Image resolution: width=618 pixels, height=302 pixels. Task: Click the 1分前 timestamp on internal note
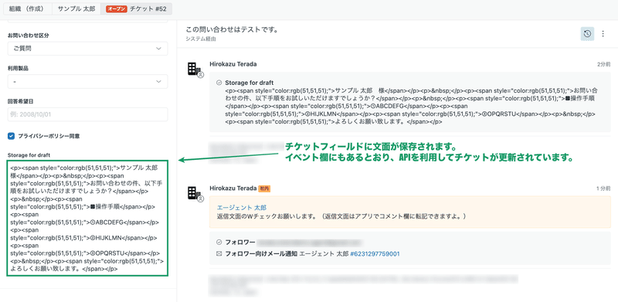click(x=603, y=189)
